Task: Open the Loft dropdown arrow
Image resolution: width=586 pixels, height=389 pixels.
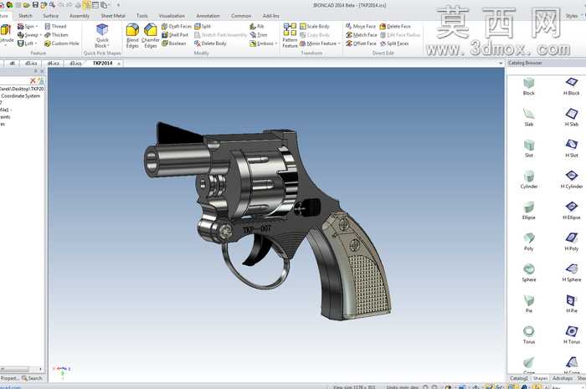Action: [x=36, y=44]
